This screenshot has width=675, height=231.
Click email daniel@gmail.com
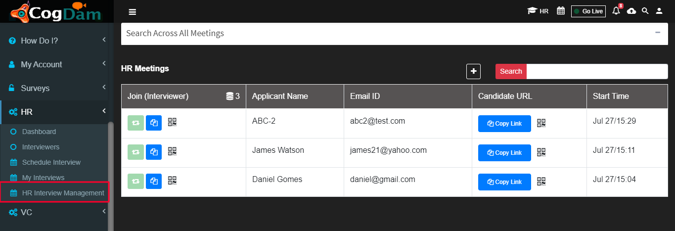[382, 179]
